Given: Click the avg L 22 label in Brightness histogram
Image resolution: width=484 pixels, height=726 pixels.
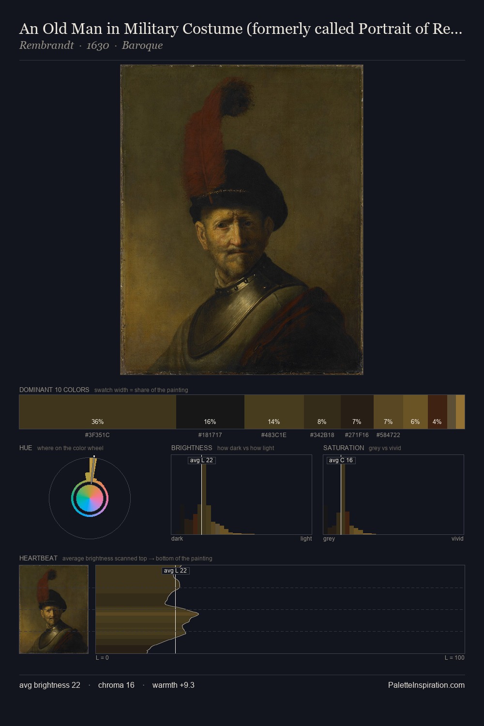Looking at the screenshot, I should pyautogui.click(x=201, y=460).
